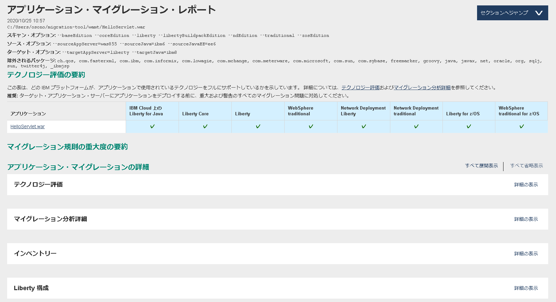
Task: Click the マイグレーション規則の重大度の要約 heading
Action: (x=67, y=147)
